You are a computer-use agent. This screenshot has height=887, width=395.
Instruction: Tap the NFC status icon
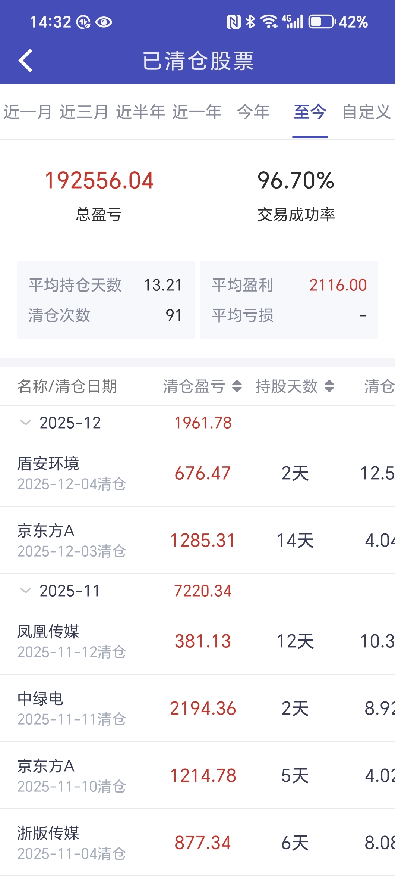(x=234, y=22)
